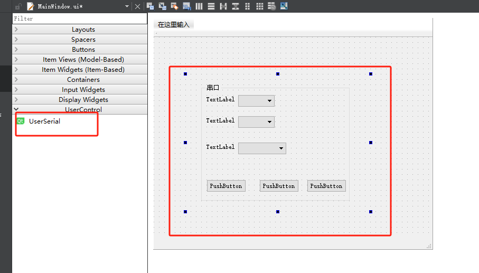Expand the Containers category
The image size is (479, 273).
(80, 80)
